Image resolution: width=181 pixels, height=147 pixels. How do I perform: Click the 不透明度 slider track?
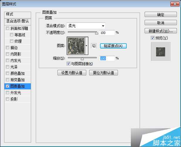tap(82, 32)
